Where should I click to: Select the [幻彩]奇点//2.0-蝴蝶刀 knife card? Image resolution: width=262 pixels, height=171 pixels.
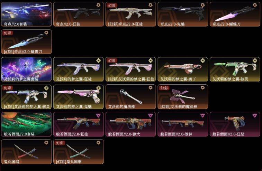click(26, 42)
